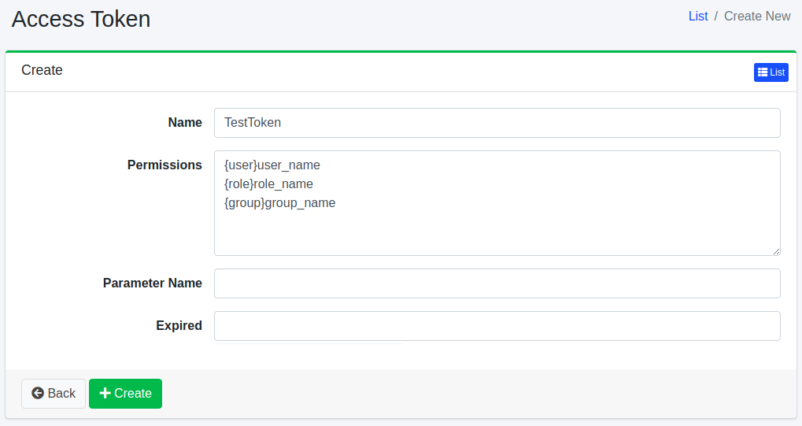Go back using the Back button
802x426 pixels.
tap(54, 394)
